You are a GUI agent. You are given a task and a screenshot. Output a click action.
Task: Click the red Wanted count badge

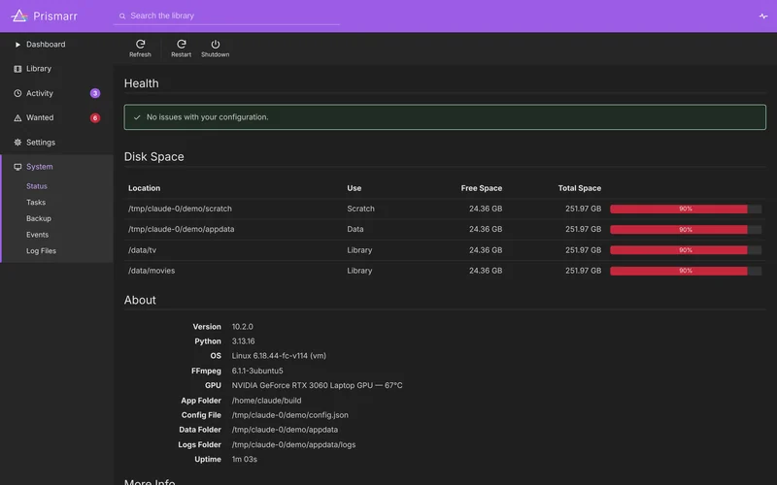pos(95,117)
